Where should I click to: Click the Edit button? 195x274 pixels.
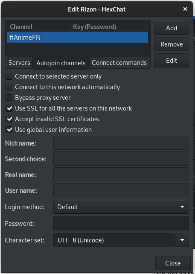pyautogui.click(x=172, y=61)
